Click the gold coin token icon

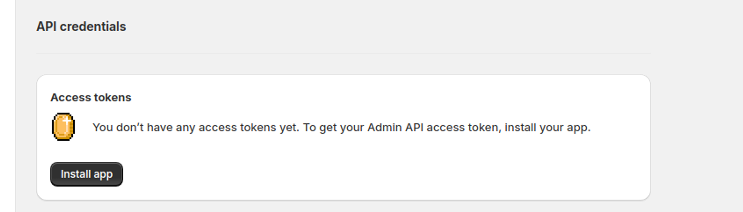64,127
